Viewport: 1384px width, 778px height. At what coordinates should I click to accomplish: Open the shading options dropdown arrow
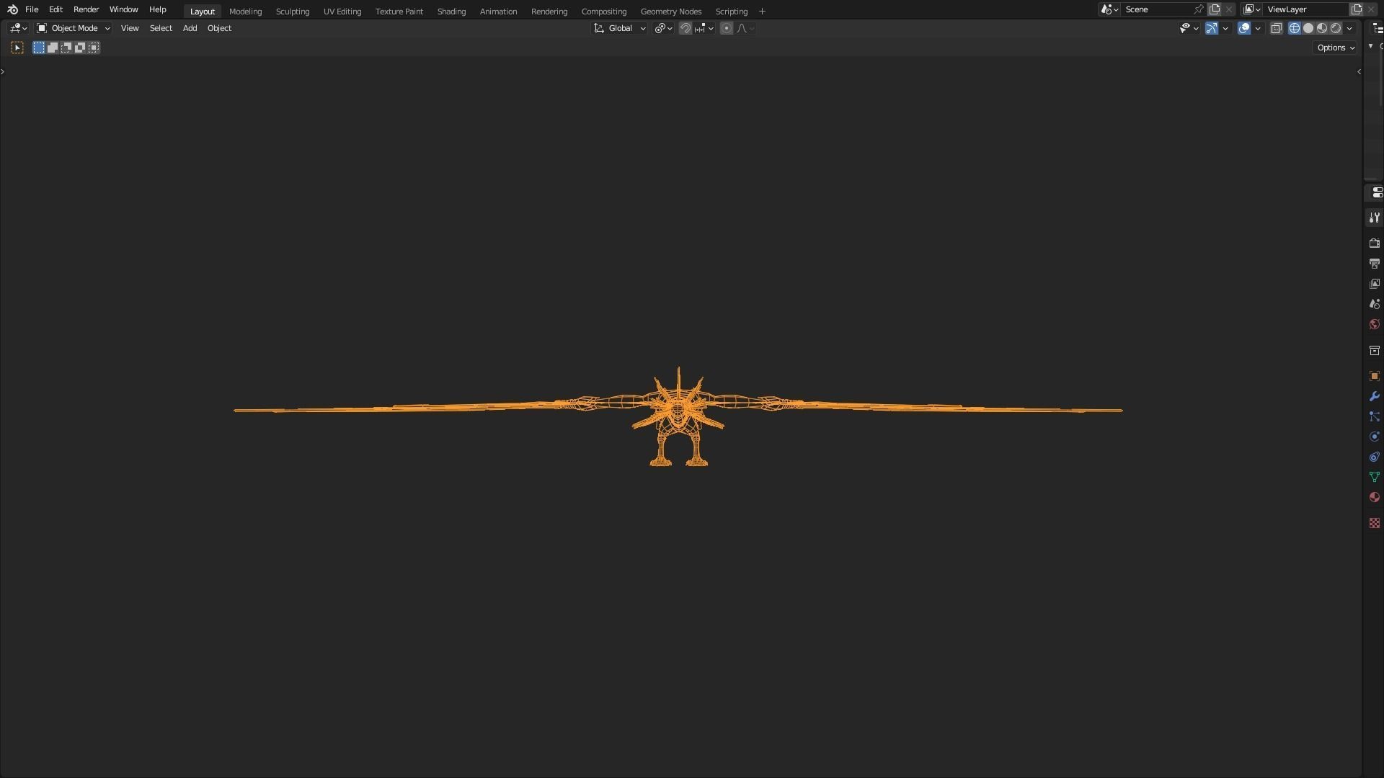click(x=1349, y=28)
